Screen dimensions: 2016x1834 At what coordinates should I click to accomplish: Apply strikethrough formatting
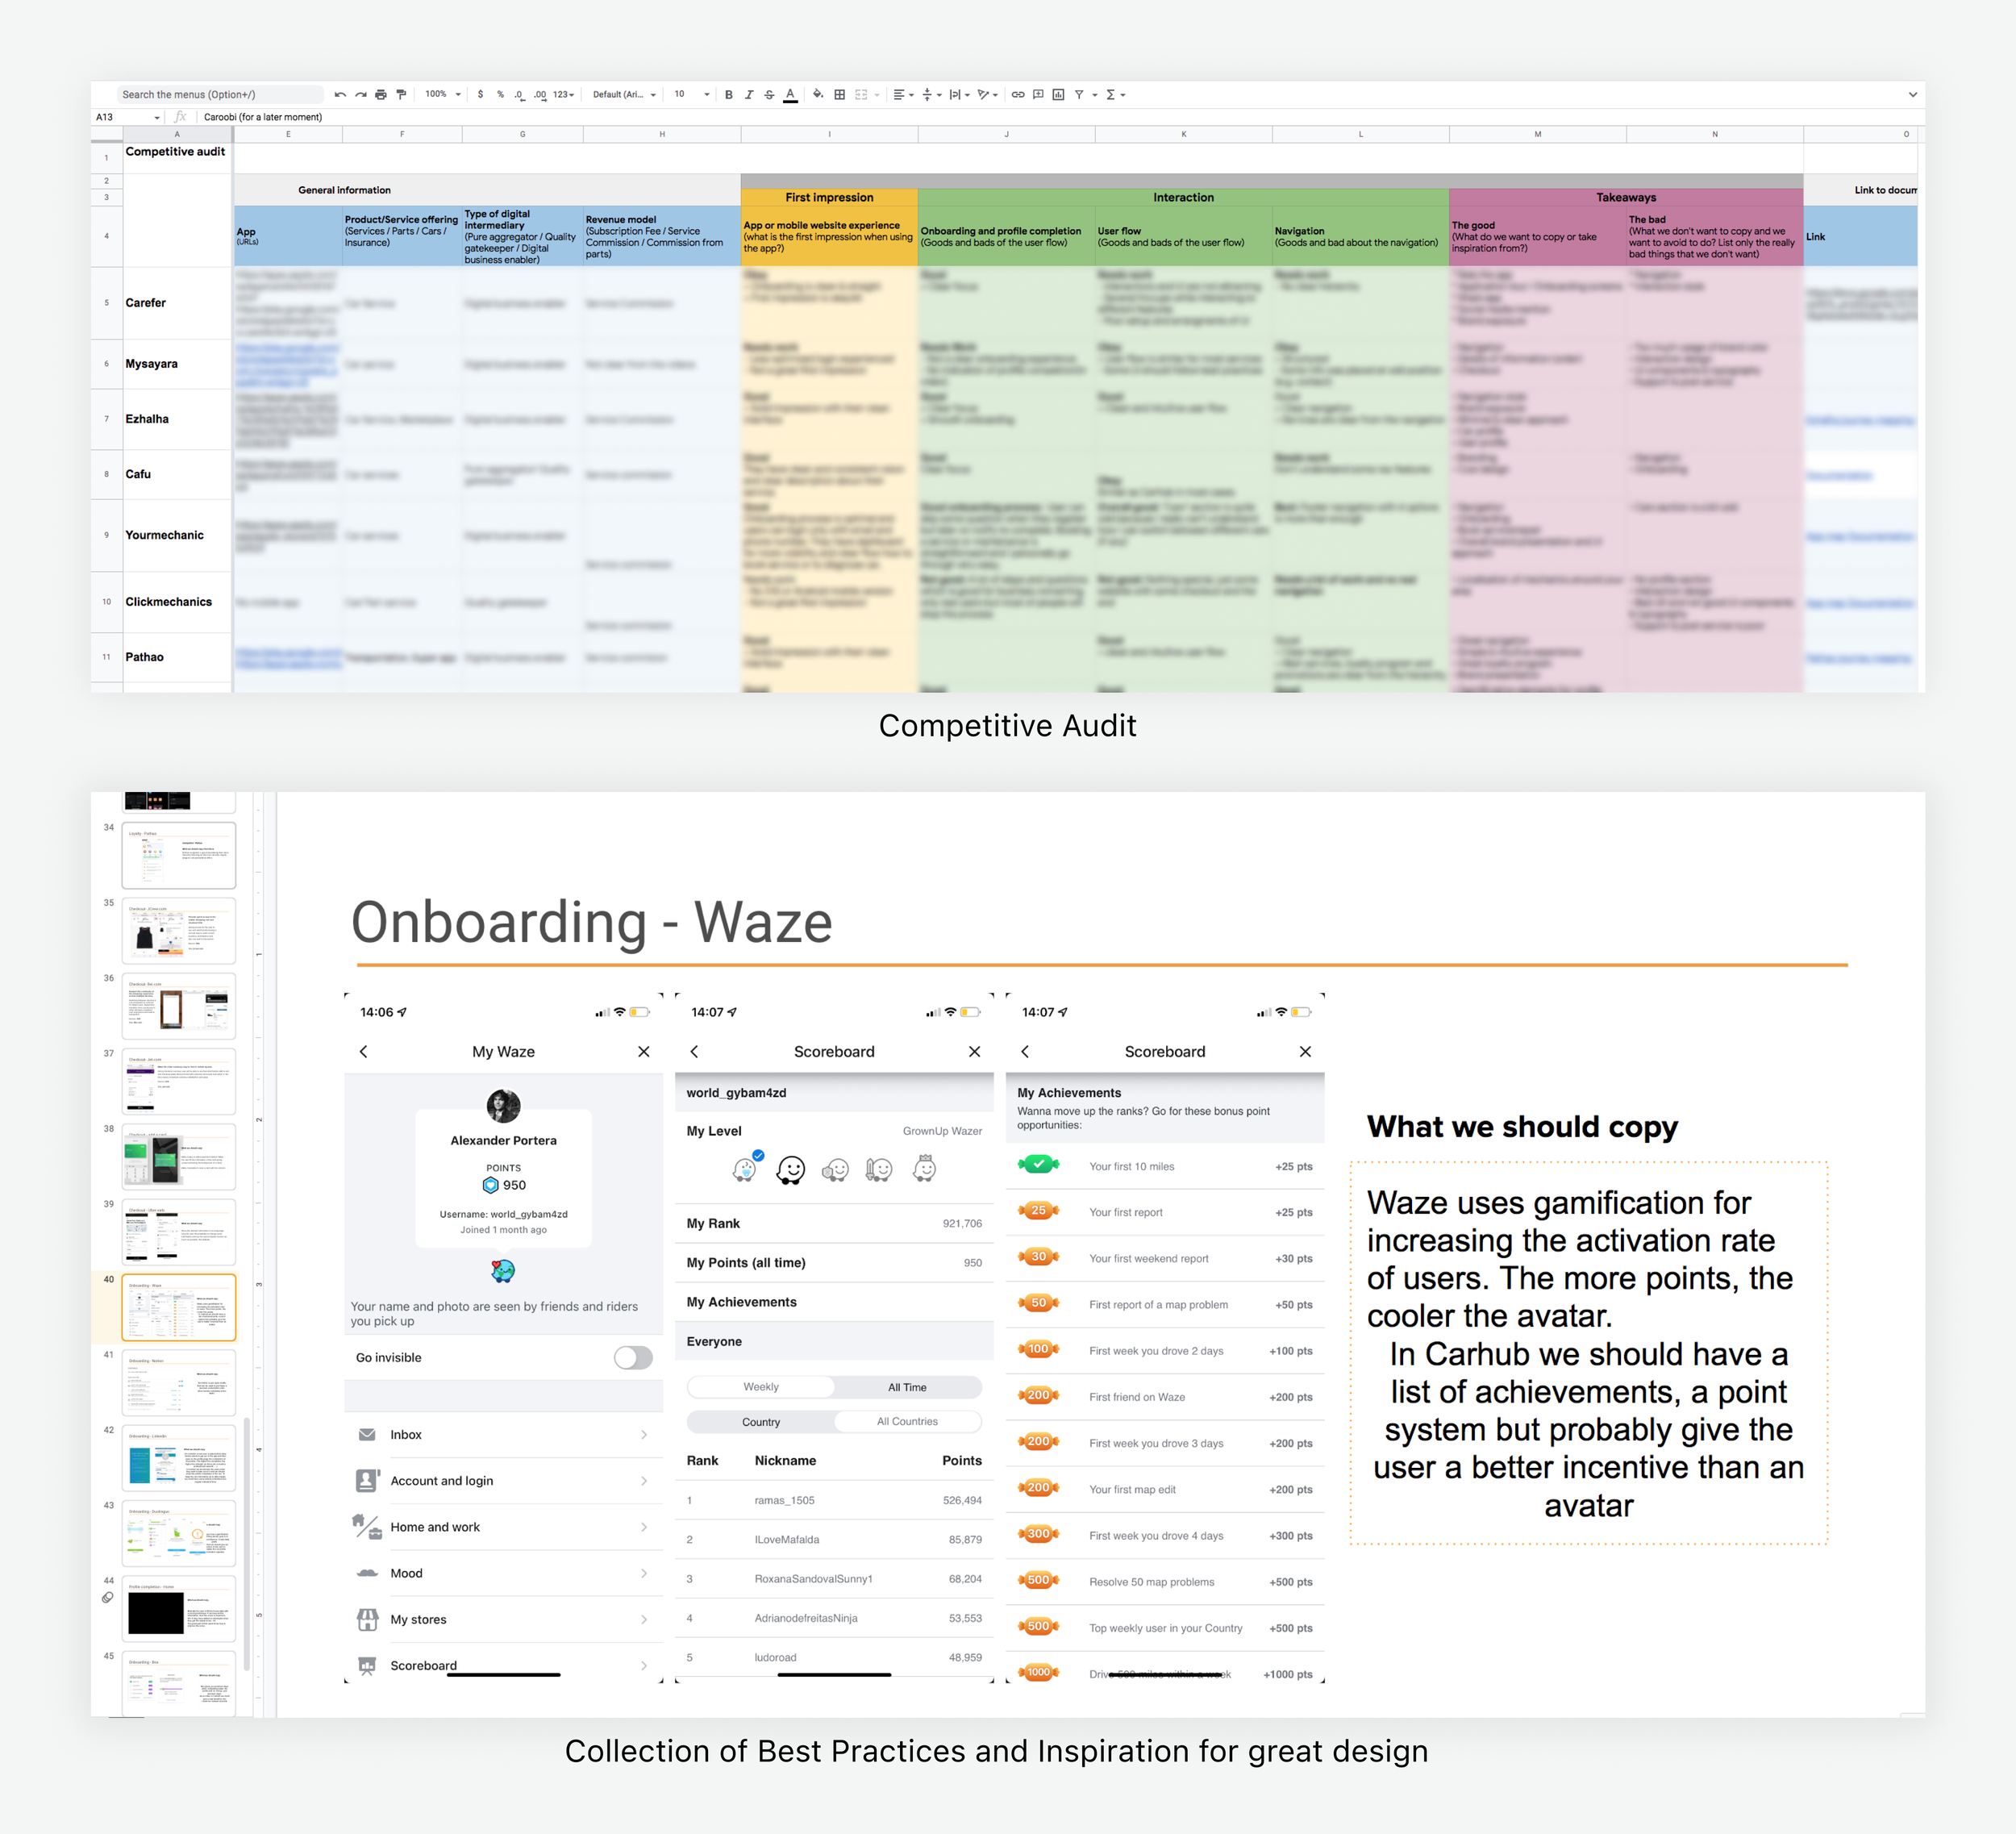coord(769,95)
